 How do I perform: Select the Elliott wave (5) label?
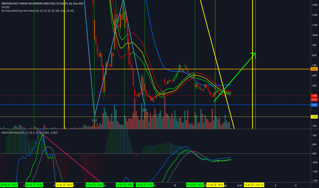[145, 110]
